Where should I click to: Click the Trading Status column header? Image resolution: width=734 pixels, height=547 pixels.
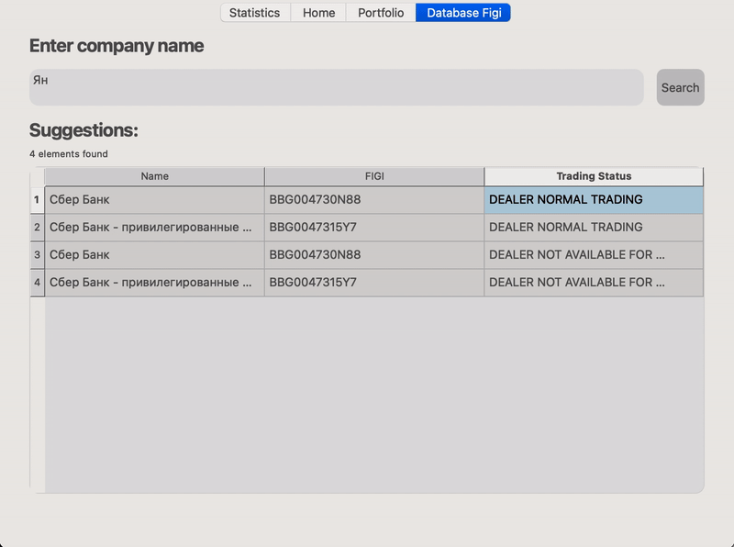click(x=594, y=176)
